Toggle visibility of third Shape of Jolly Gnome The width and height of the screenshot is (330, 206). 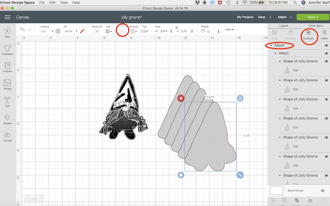point(326,99)
